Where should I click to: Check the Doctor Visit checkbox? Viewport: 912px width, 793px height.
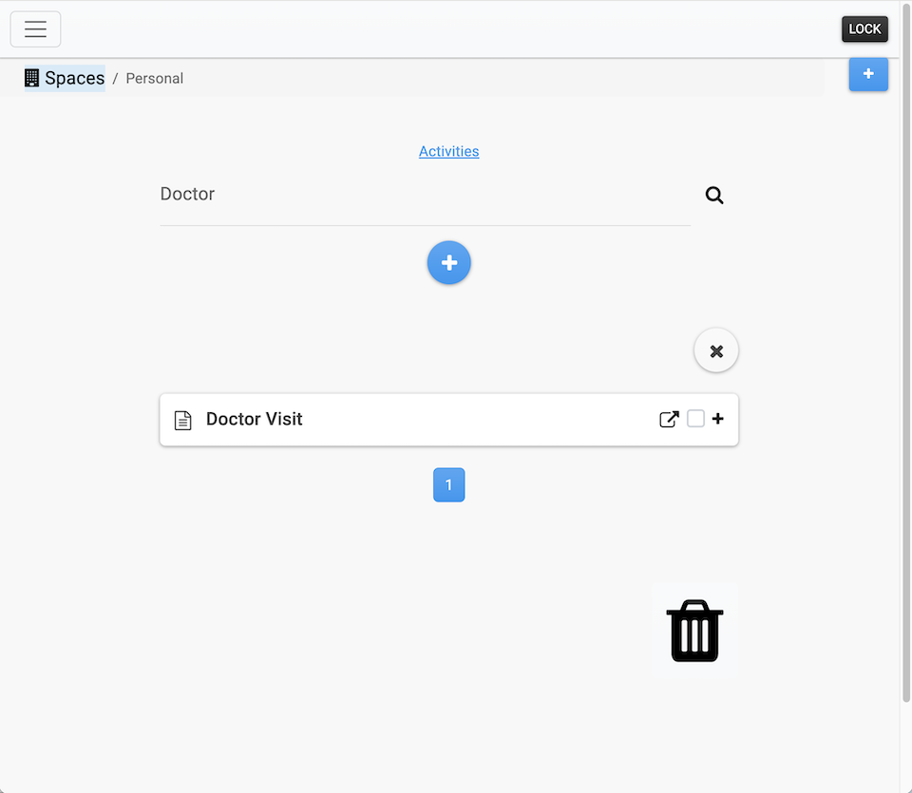click(x=697, y=418)
